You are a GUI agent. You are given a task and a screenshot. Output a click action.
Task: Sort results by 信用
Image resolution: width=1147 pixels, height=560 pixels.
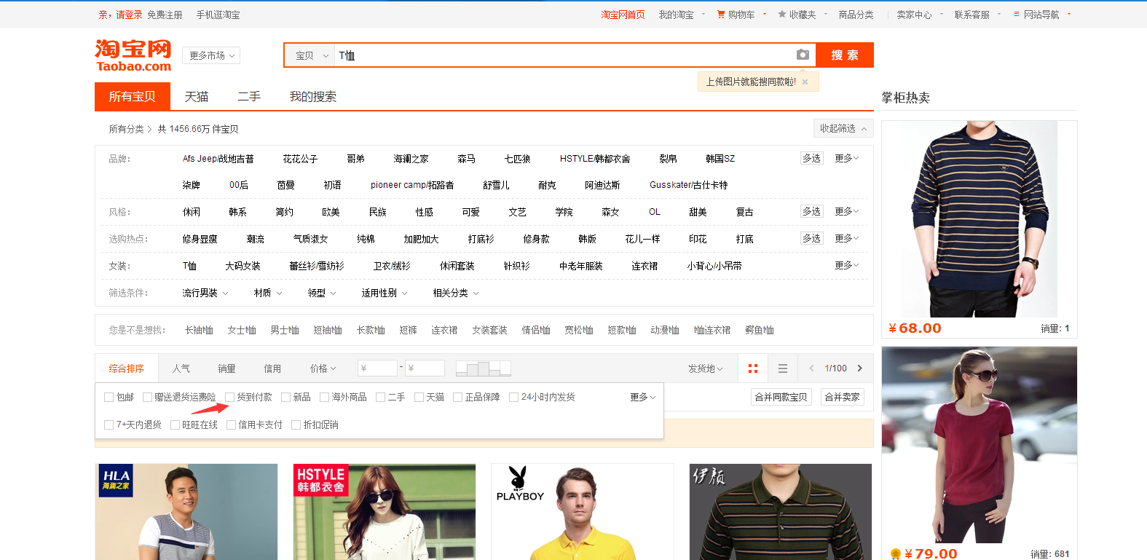(272, 368)
